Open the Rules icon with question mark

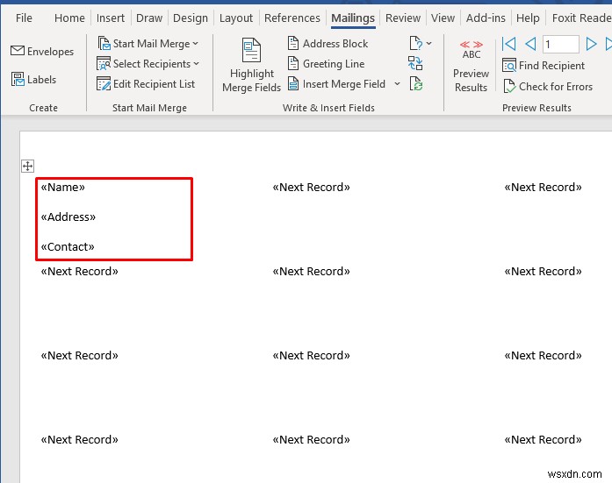pyautogui.click(x=415, y=43)
